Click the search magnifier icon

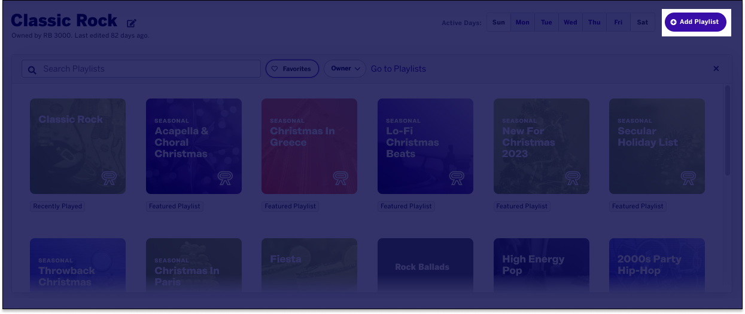coord(32,70)
